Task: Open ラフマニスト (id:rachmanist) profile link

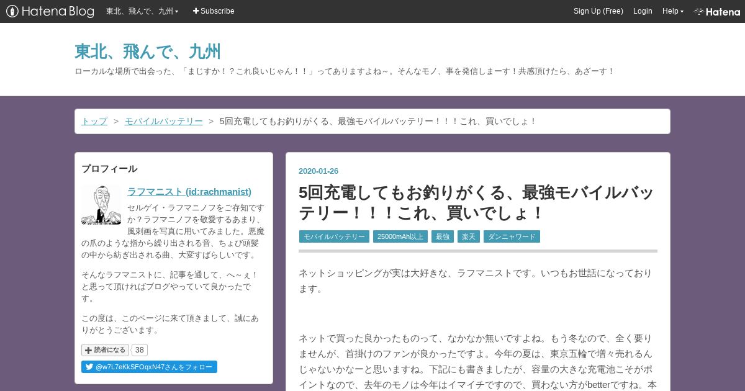Action: click(x=189, y=191)
